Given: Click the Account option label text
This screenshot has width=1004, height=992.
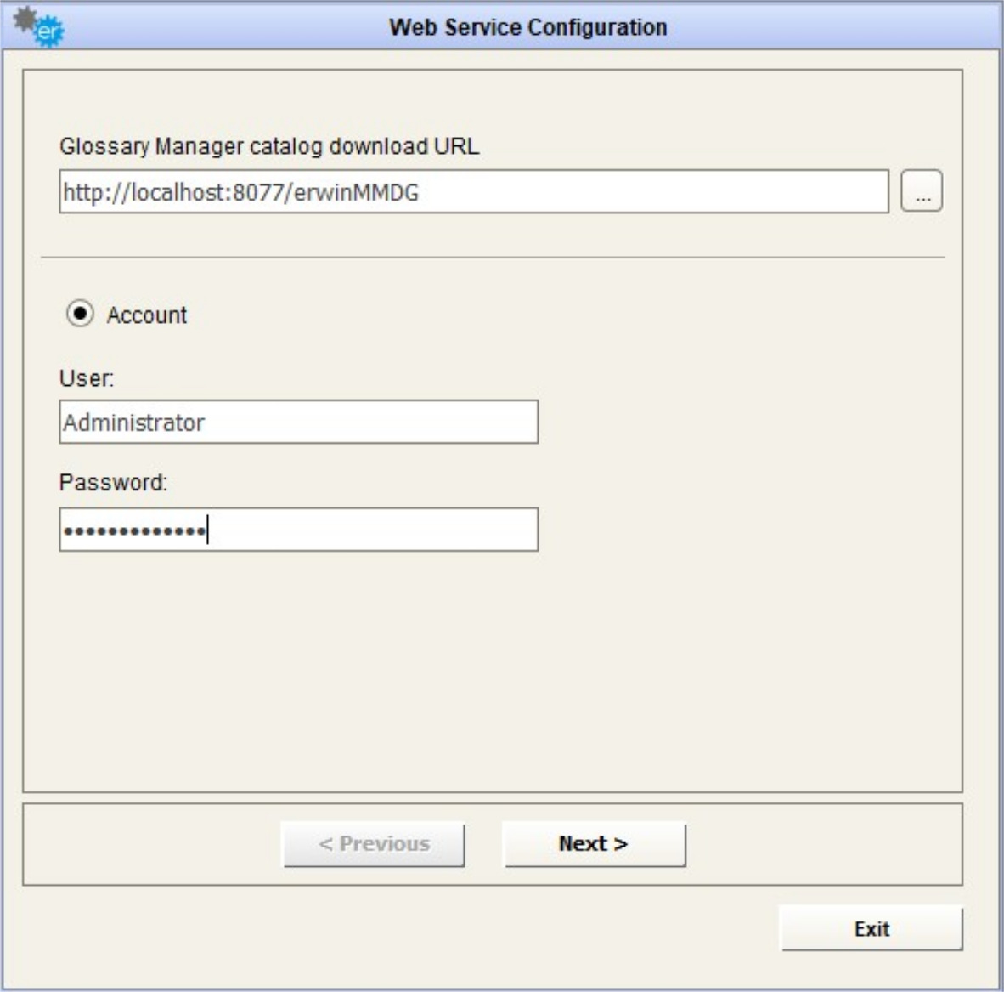Looking at the screenshot, I should click(146, 315).
